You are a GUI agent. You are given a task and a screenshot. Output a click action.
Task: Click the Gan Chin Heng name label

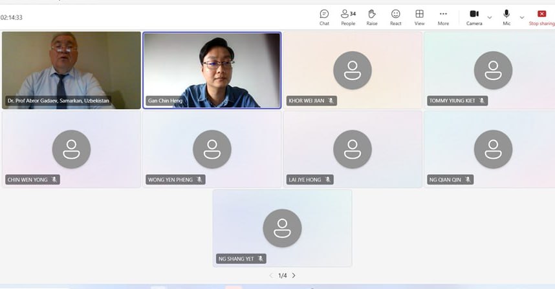166,101
